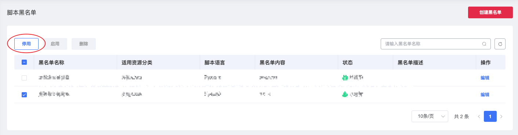The width and height of the screenshot is (518, 135).
Task: Click 编辑 link in first row
Action: (485, 78)
